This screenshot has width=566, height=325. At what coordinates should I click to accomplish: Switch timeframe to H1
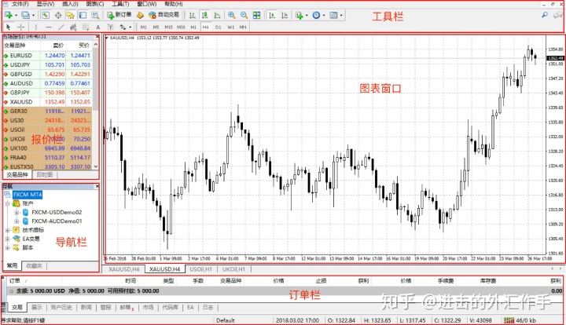click(x=193, y=27)
